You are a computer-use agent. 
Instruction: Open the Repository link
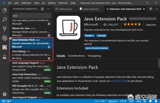click(151, 25)
